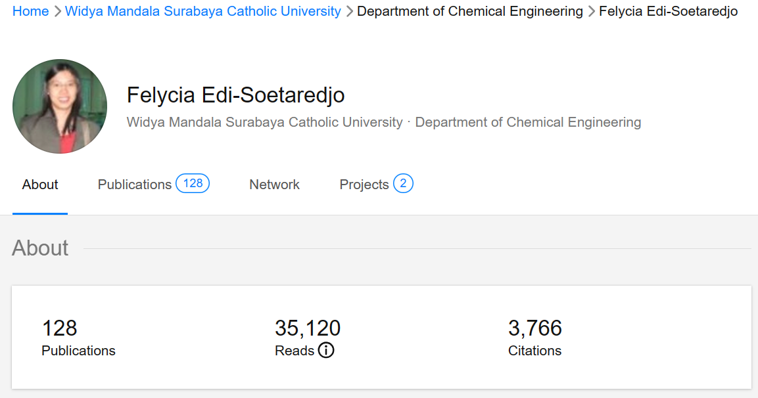Click the Felycia Edi-Soetaredjo profile name heading
The height and width of the screenshot is (398, 758).
coord(235,95)
